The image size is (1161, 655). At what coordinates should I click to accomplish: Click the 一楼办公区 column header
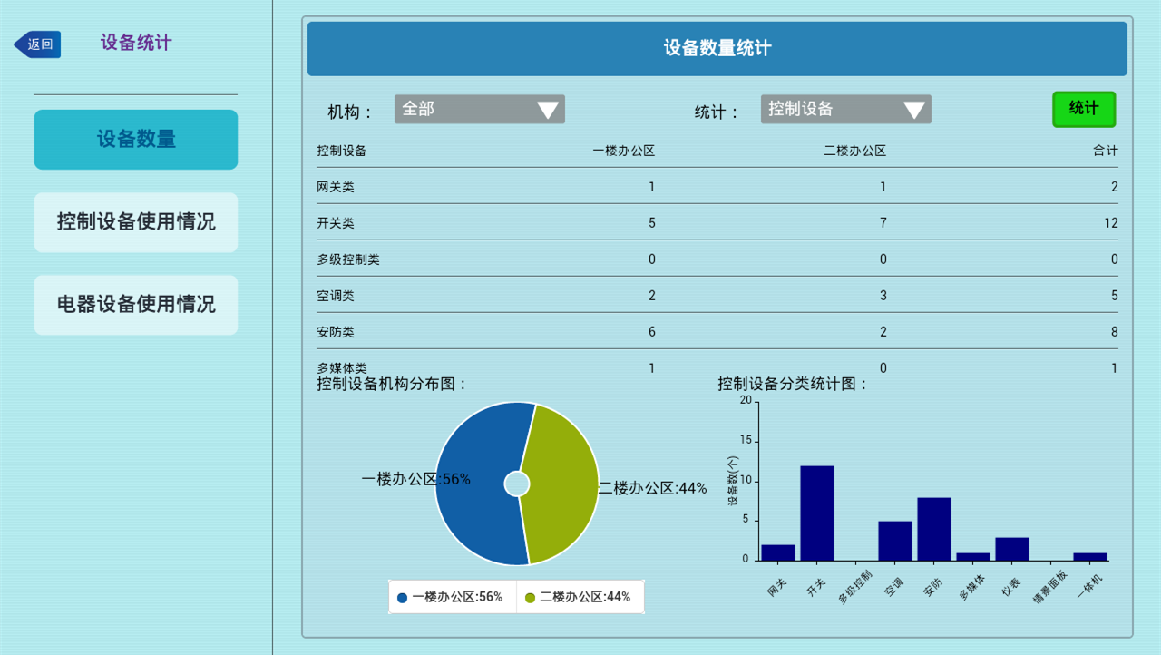point(623,151)
